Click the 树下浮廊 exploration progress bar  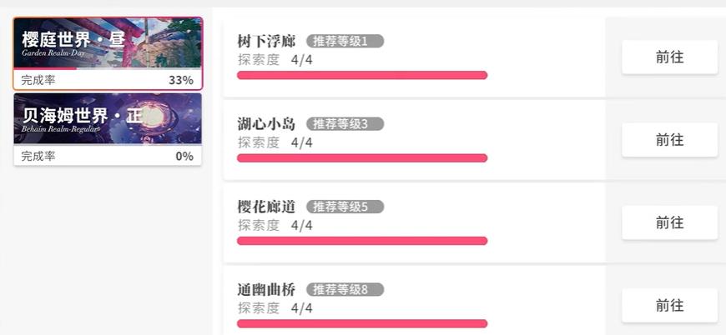pos(362,75)
